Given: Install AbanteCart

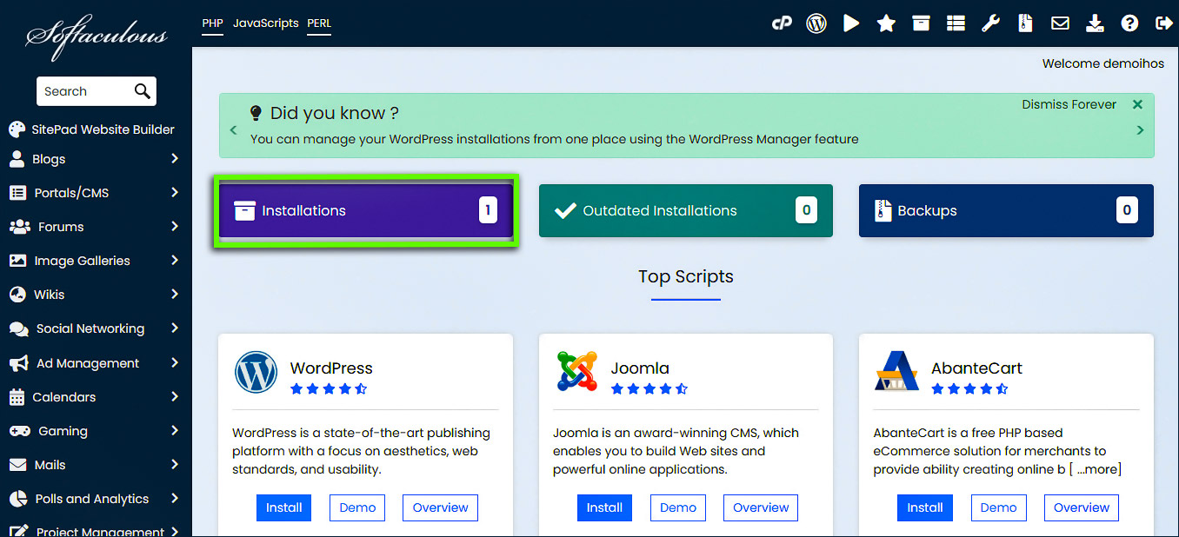Looking at the screenshot, I should tap(925, 507).
